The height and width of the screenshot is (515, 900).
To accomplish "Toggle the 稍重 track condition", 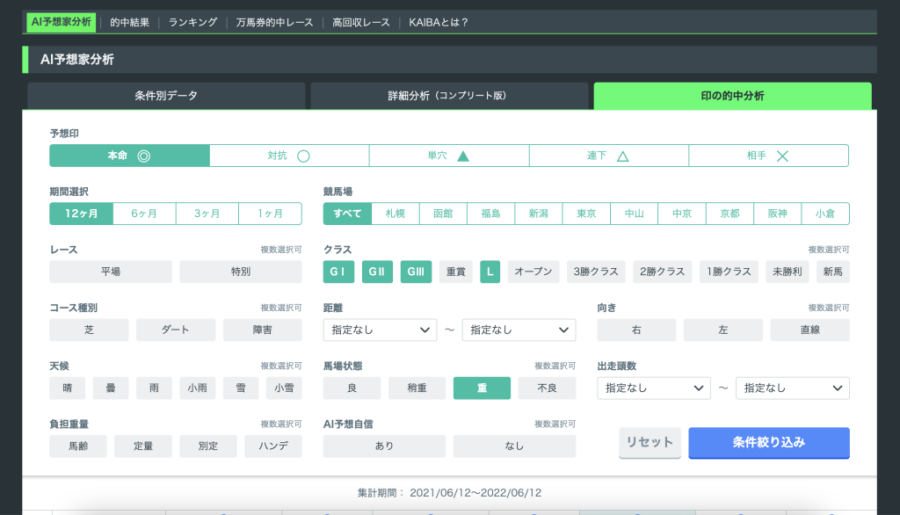I will (x=417, y=388).
